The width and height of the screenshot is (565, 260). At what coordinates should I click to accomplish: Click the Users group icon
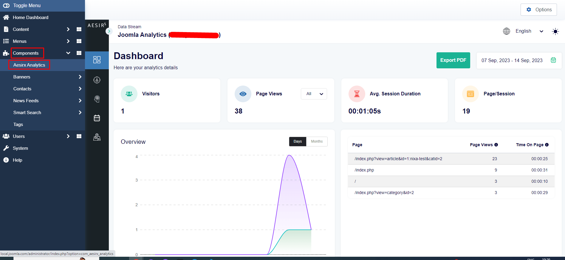coord(6,136)
